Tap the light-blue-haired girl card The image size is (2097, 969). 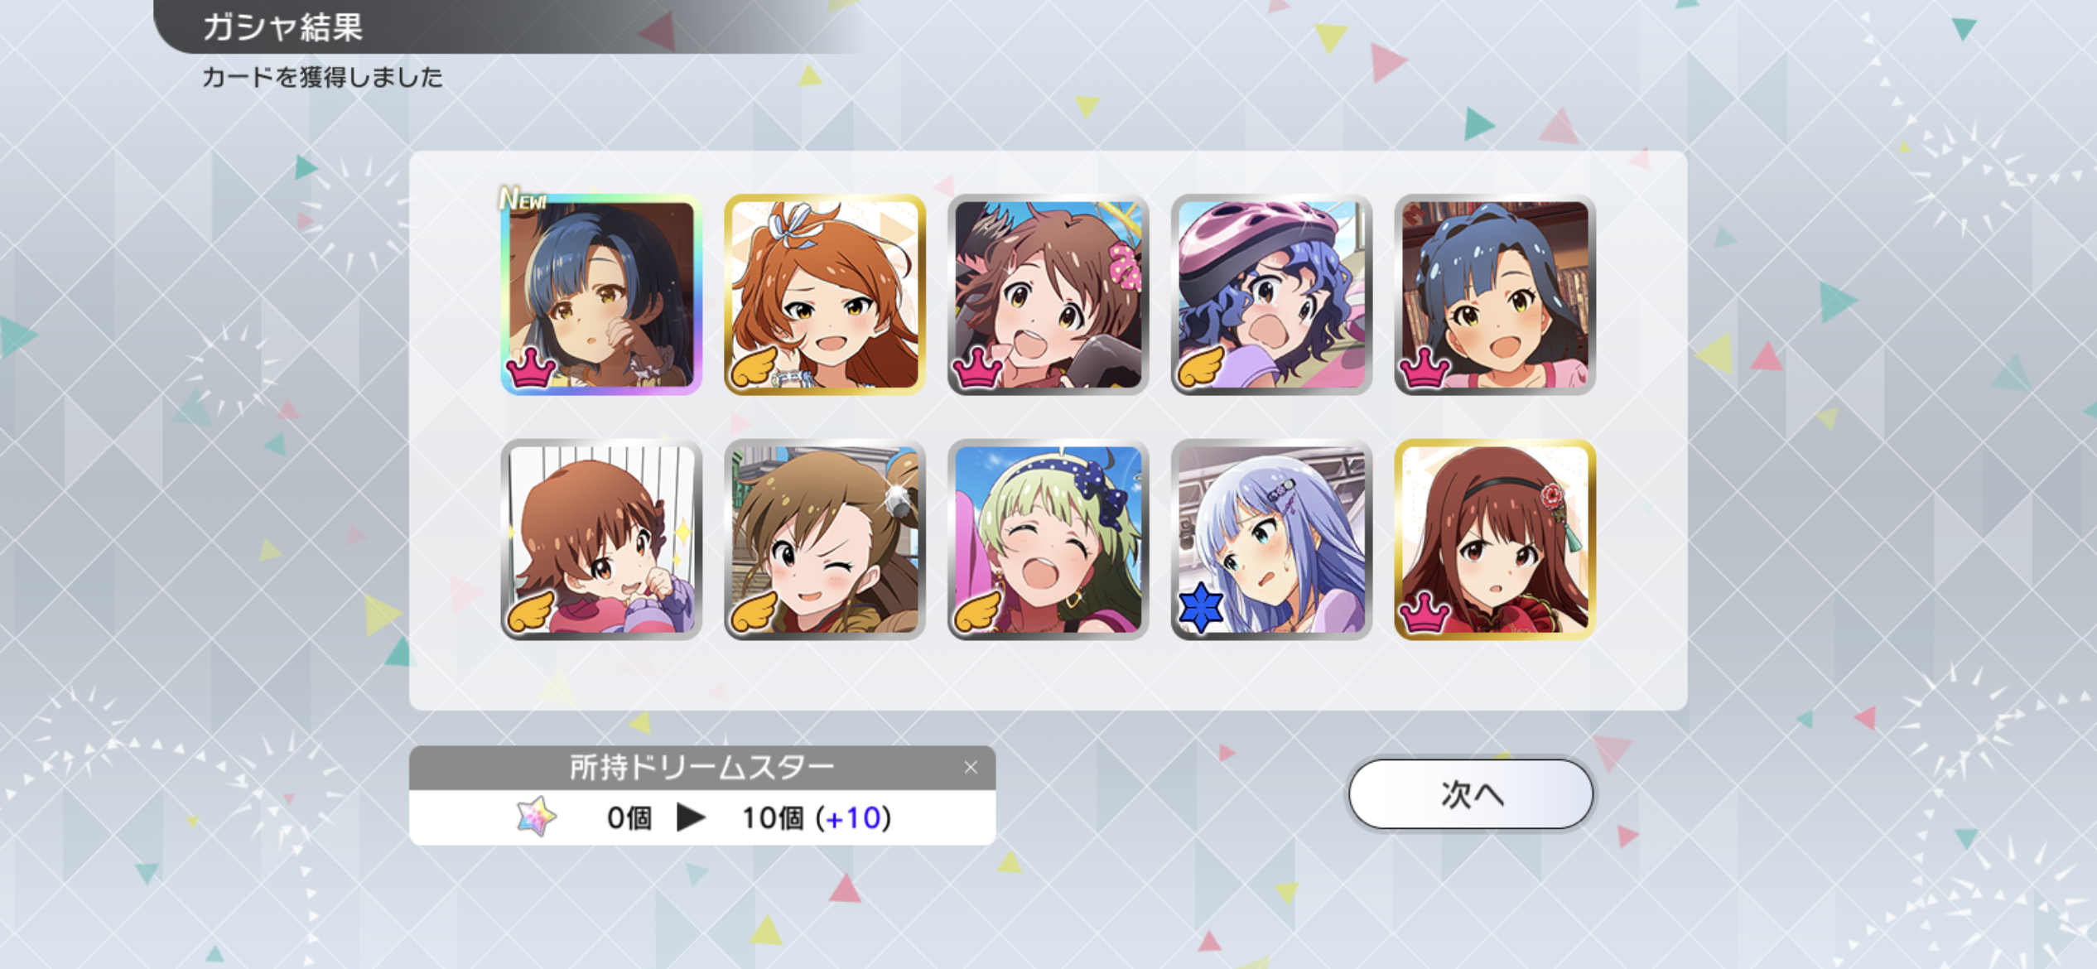1271,539
